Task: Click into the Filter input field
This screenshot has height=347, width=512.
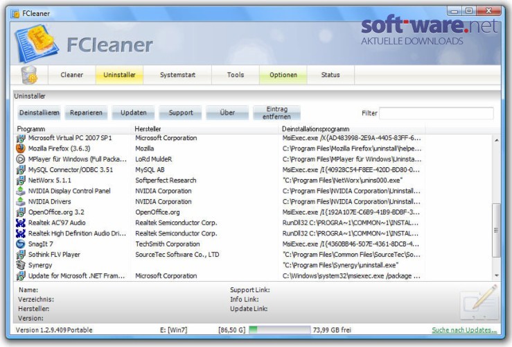Action: [x=436, y=113]
